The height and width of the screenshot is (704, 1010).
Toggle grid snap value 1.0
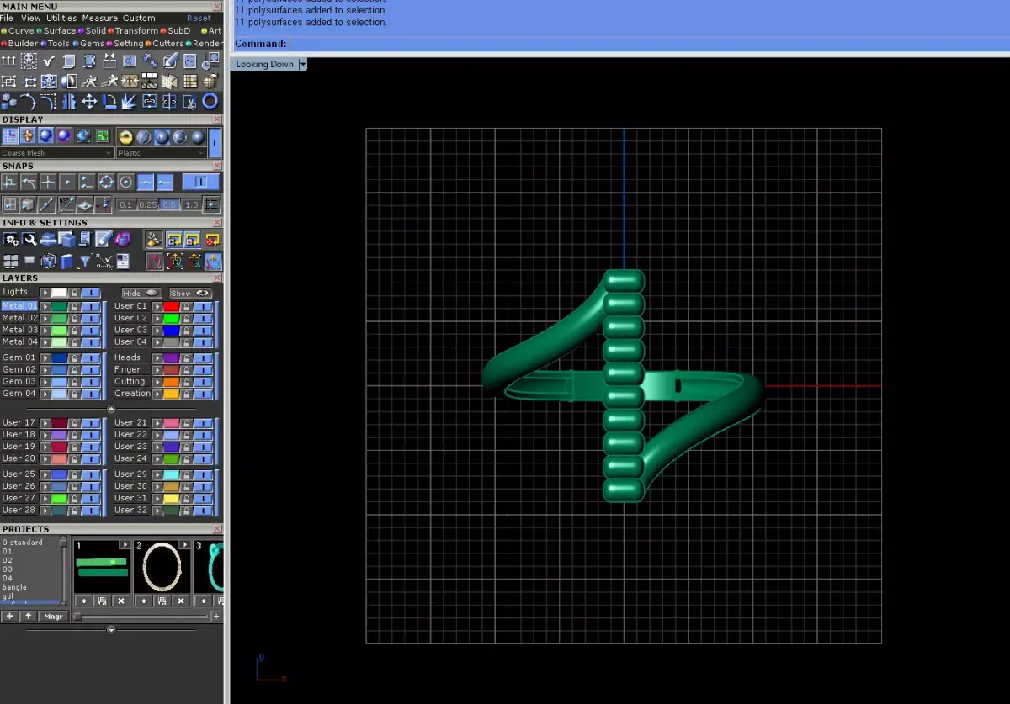191,205
